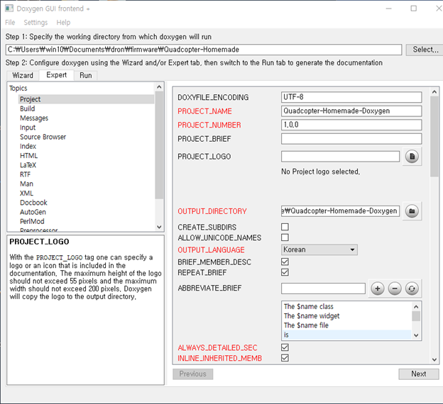Switch to the Run tab
This screenshot has width=443, height=404.
point(86,75)
